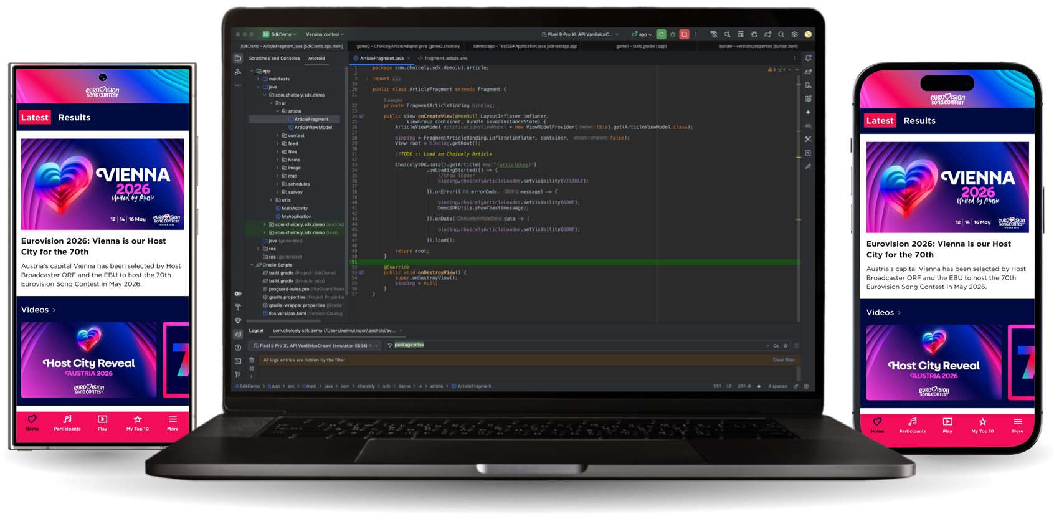
Task: Open the Build hammer tool window
Action: (x=238, y=307)
